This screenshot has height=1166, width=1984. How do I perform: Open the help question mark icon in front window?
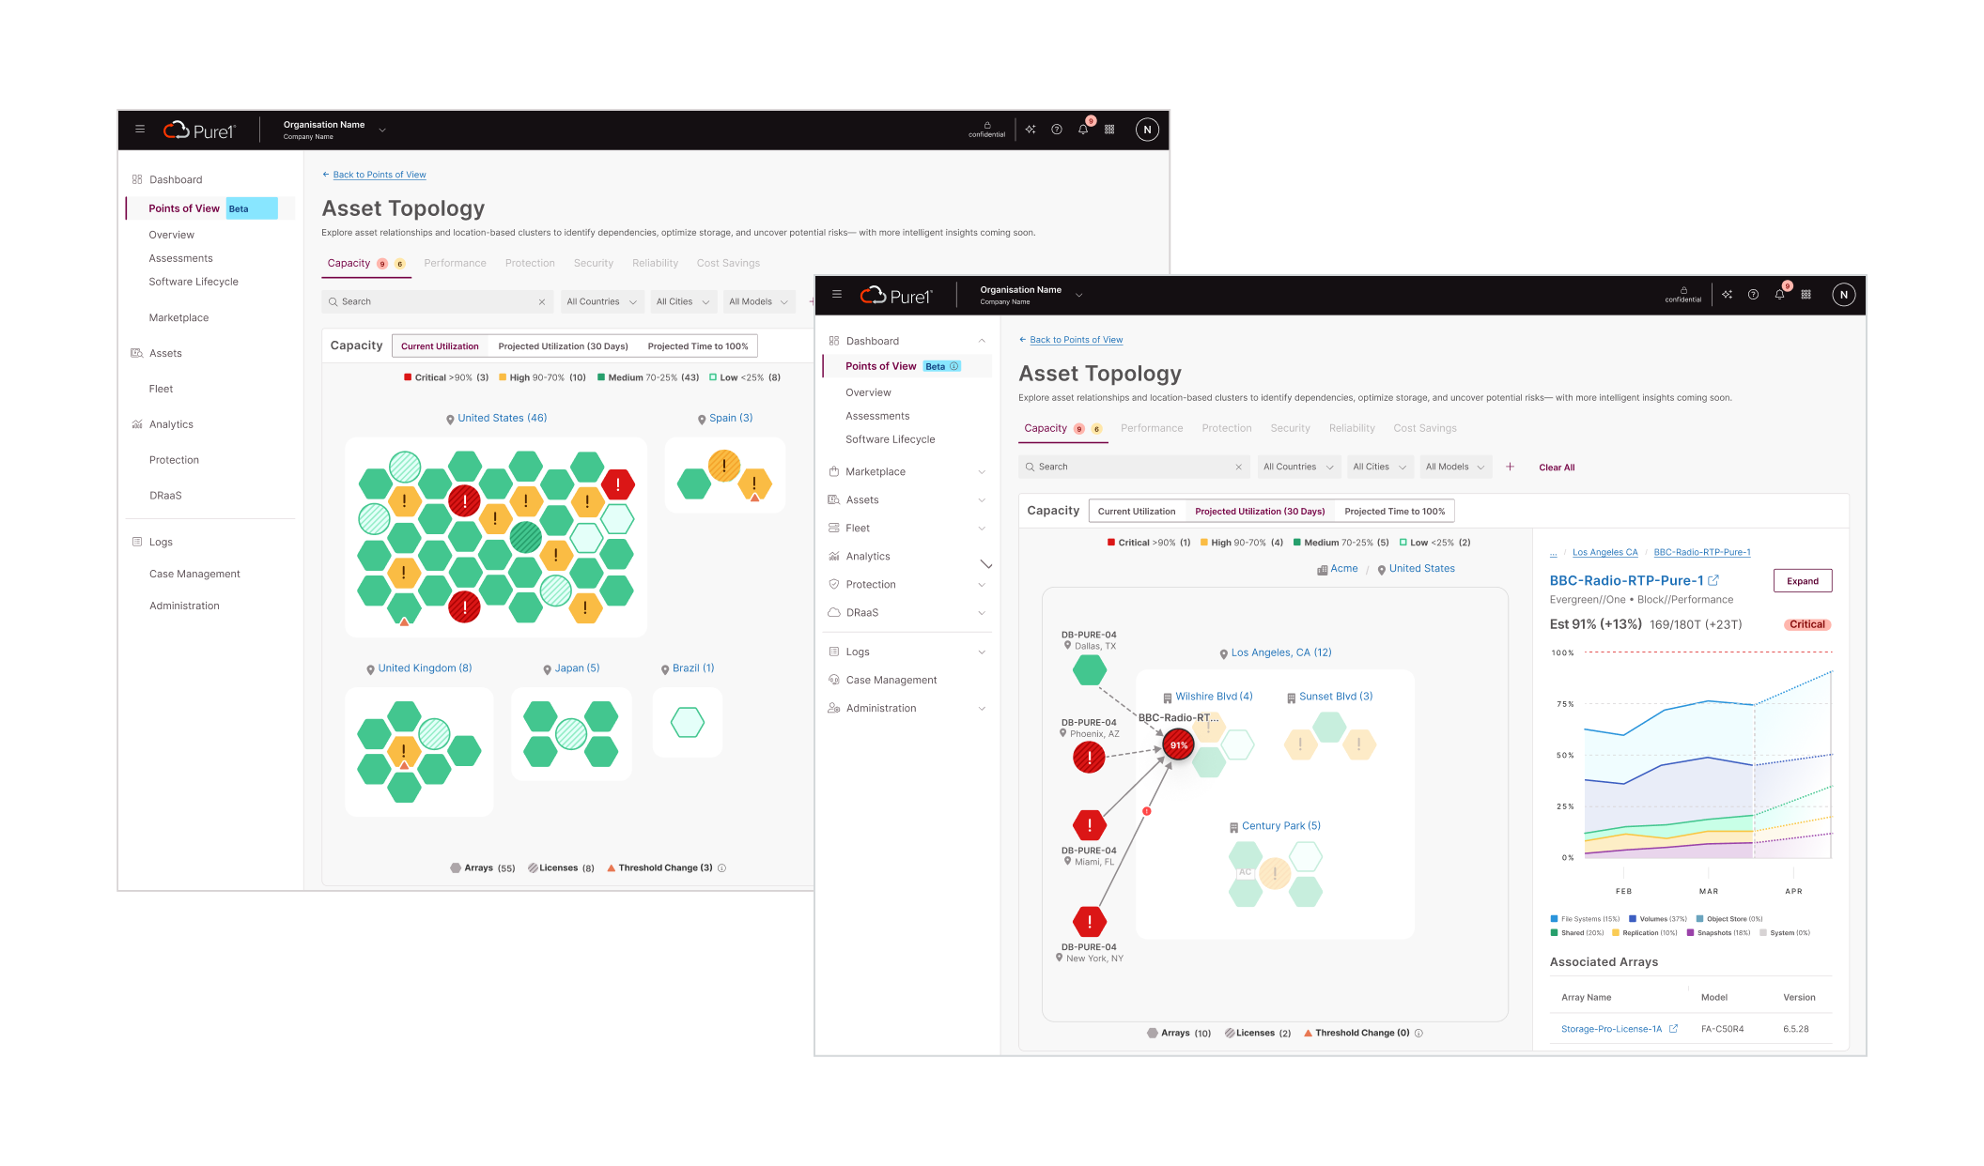click(x=1753, y=295)
